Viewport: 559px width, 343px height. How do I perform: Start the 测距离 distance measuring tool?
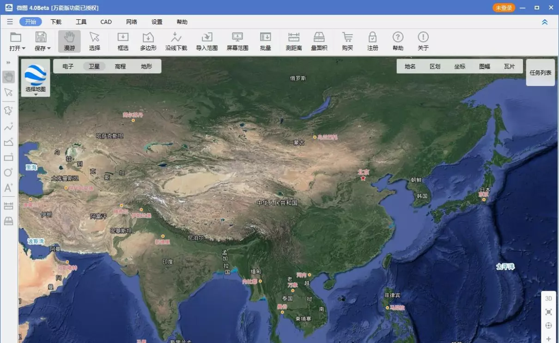(293, 41)
